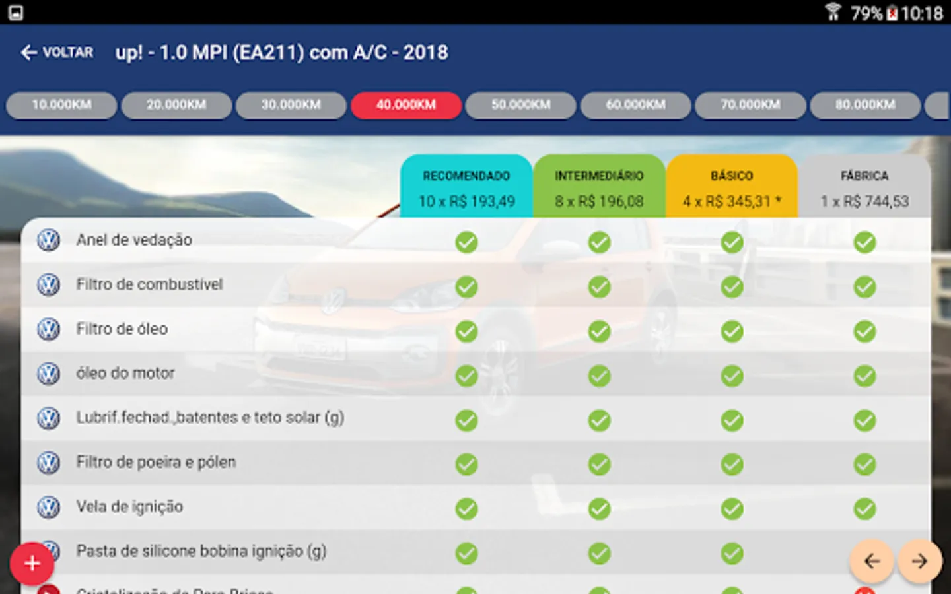Click VW logo beside Anel de vedação
This screenshot has height=594, width=951.
48,240
